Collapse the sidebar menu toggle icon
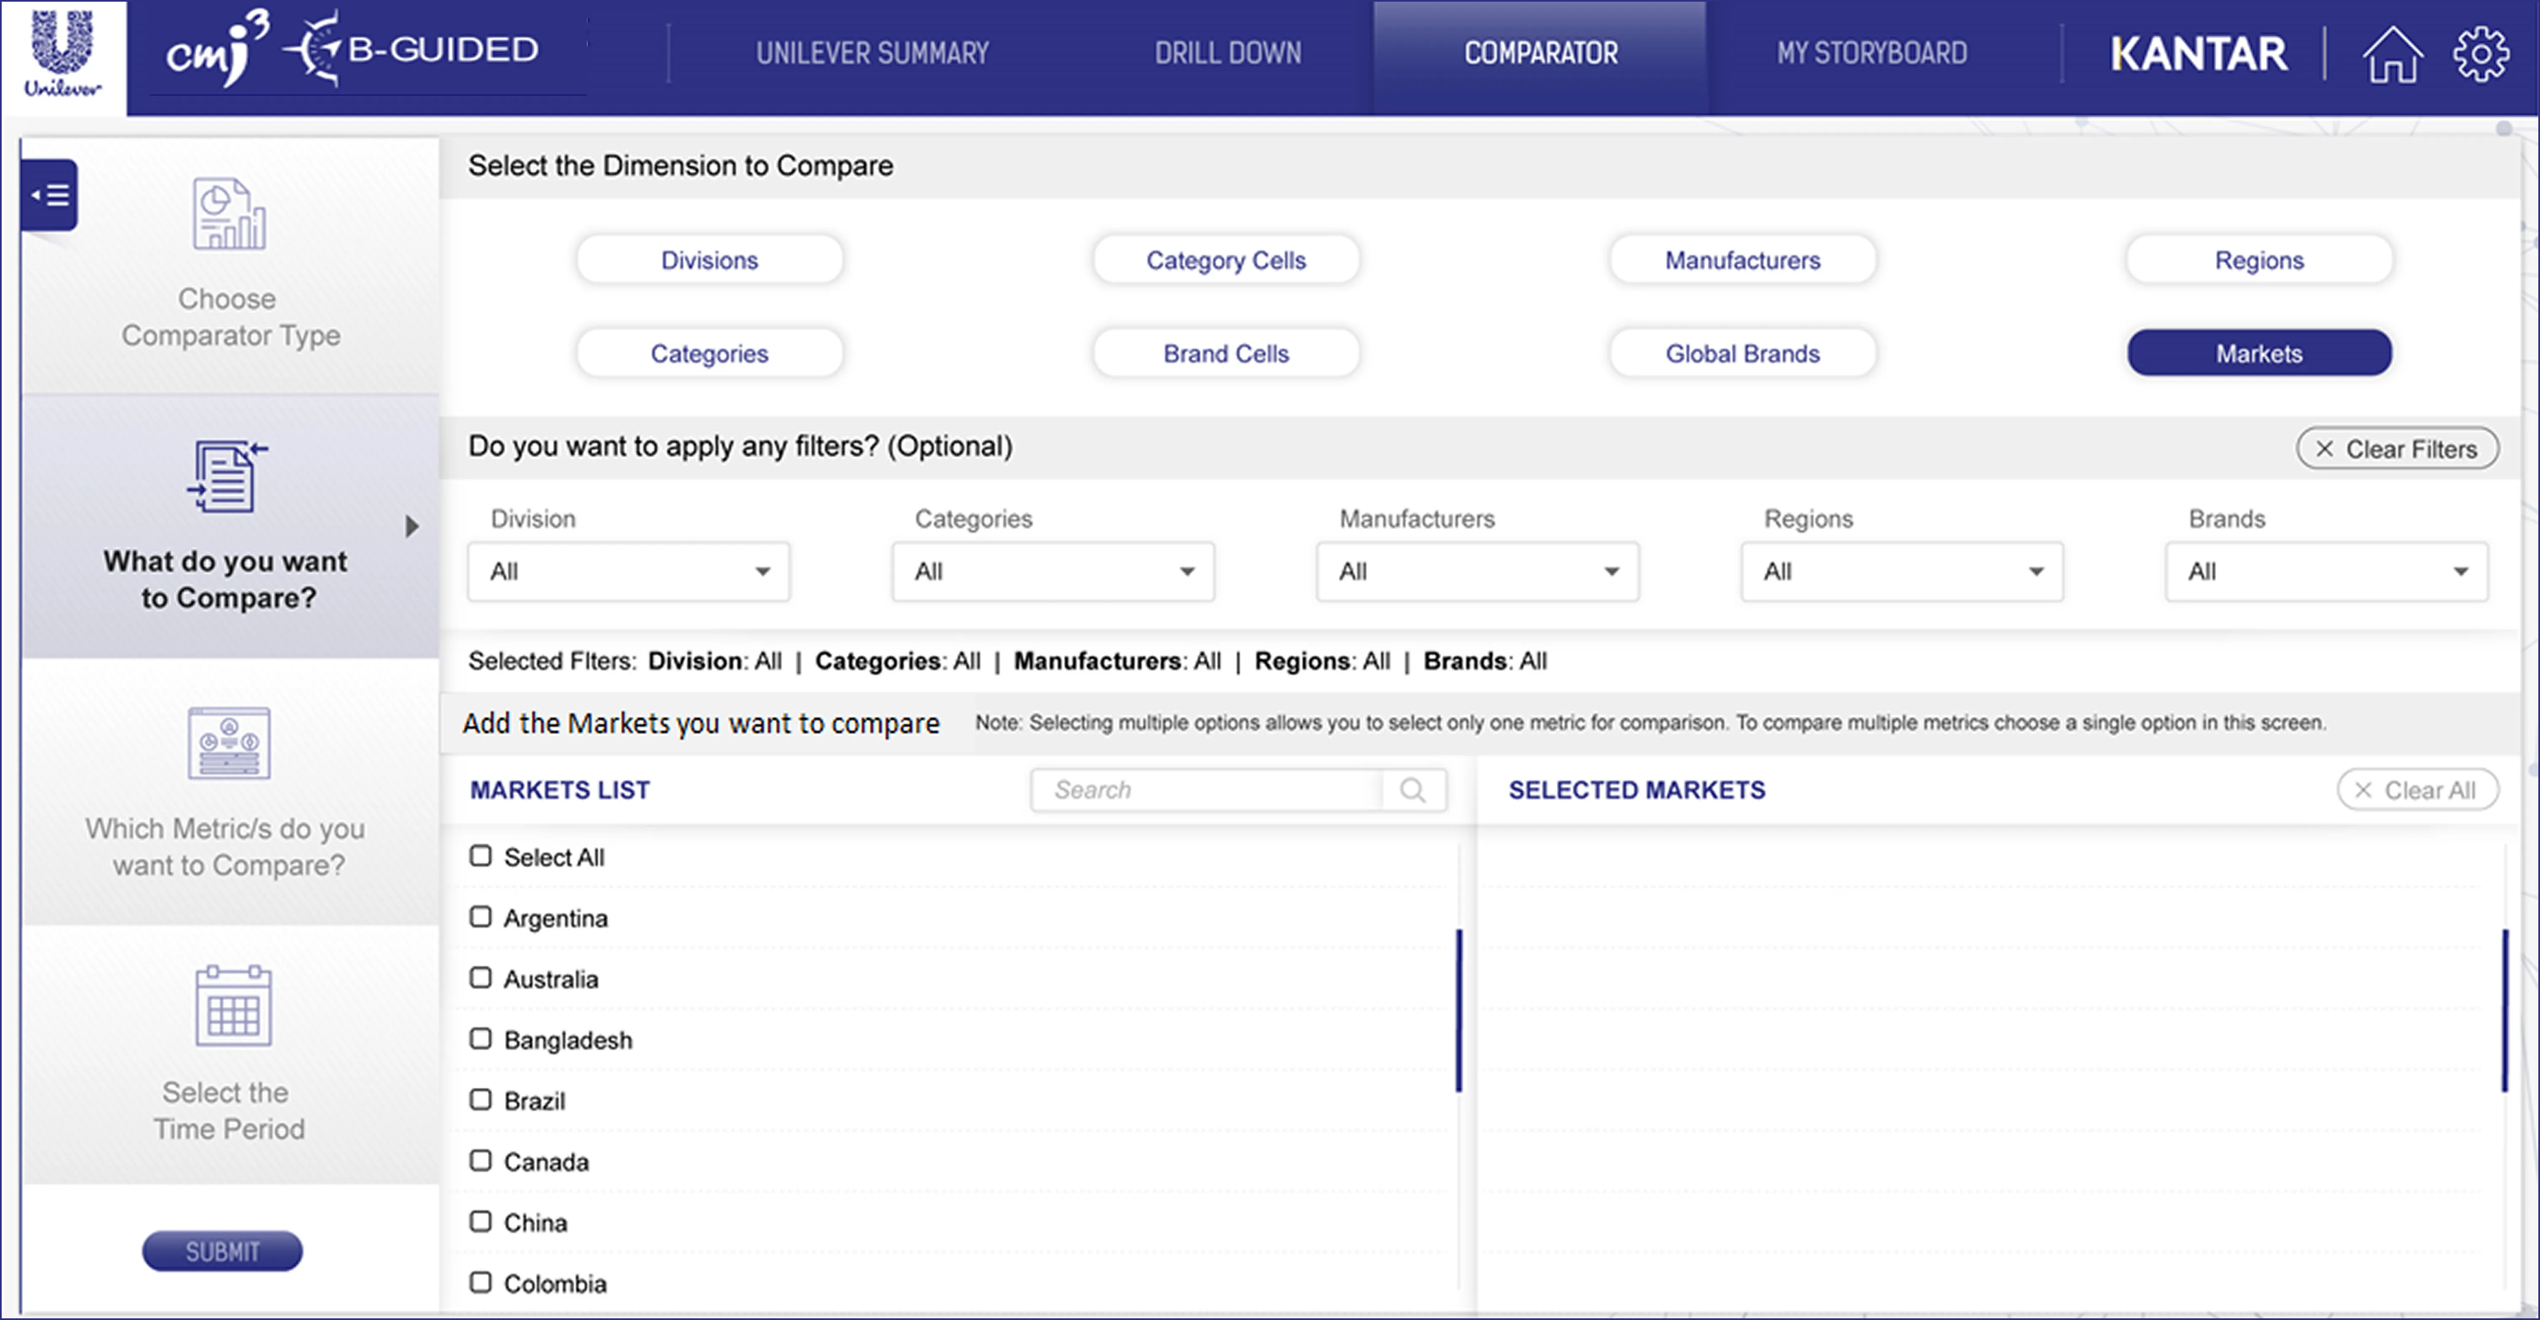The width and height of the screenshot is (2540, 1320). click(49, 195)
